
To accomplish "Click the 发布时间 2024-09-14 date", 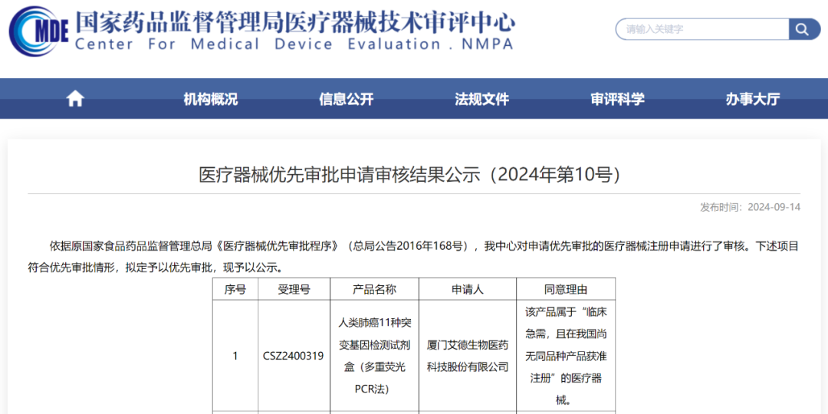I will click(750, 207).
